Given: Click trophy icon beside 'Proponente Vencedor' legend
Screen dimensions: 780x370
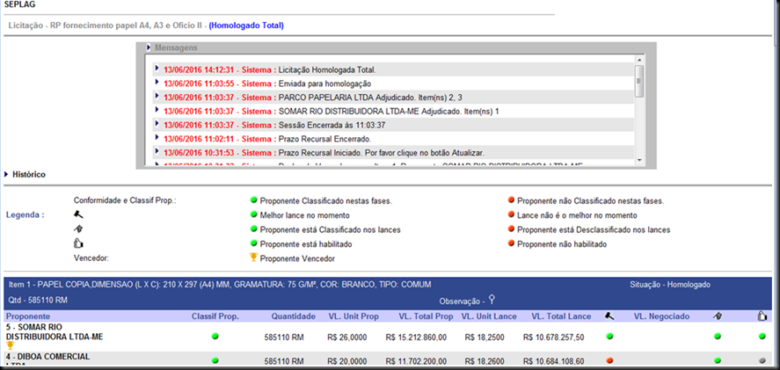Looking at the screenshot, I should click(x=254, y=258).
